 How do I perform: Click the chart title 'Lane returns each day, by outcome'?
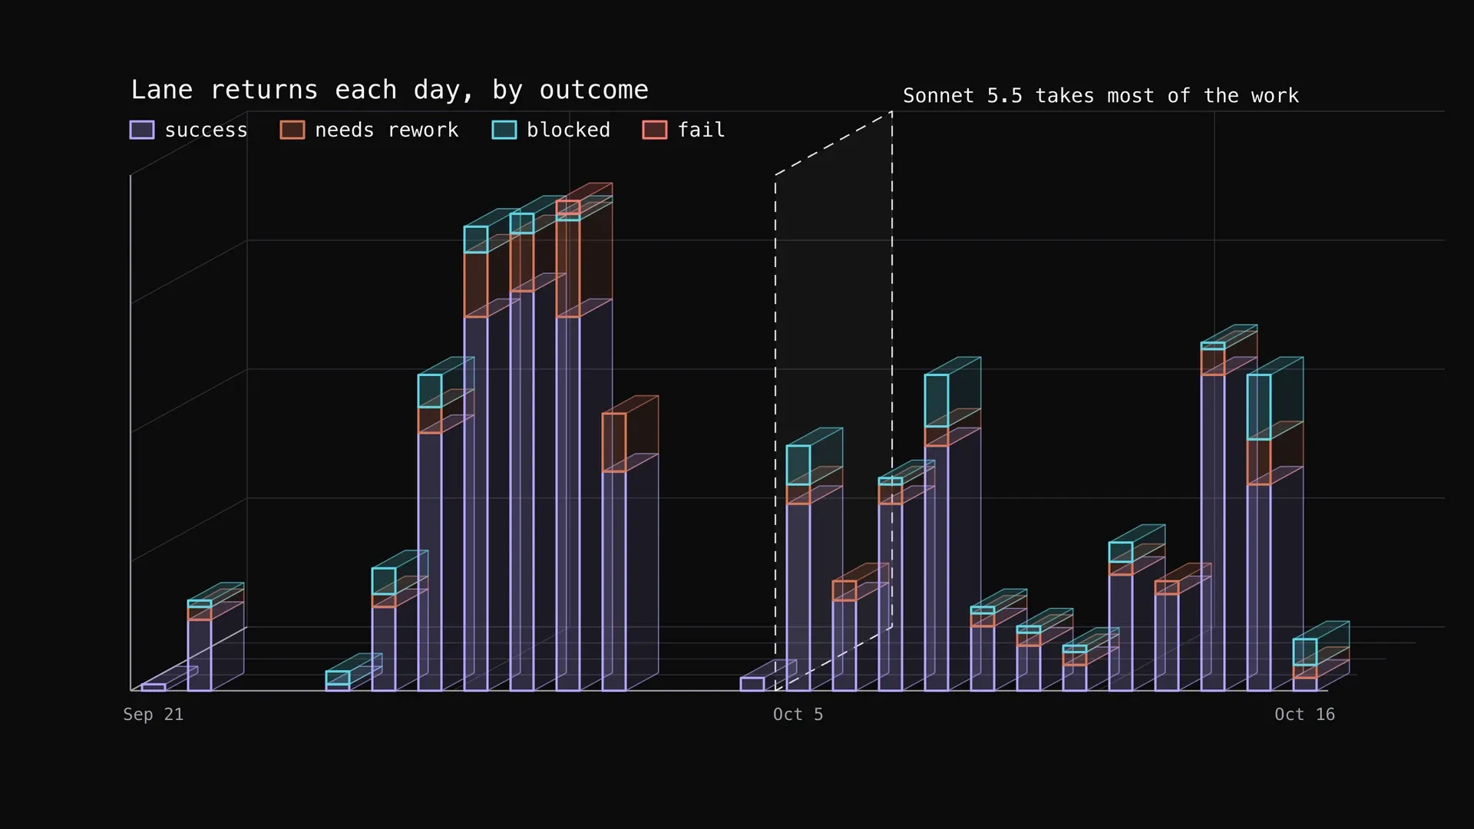click(x=389, y=90)
